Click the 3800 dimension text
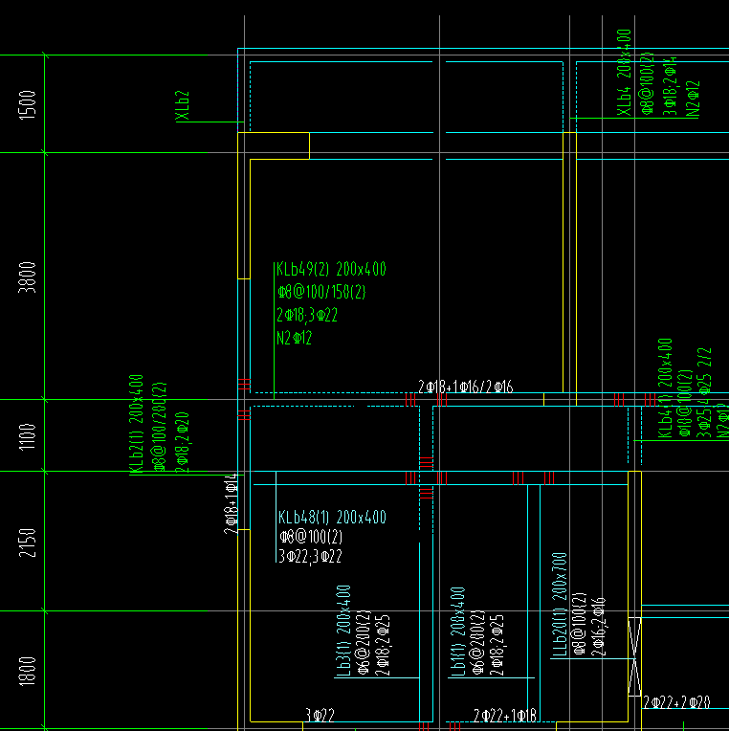This screenshot has height=731, width=729. click(27, 277)
